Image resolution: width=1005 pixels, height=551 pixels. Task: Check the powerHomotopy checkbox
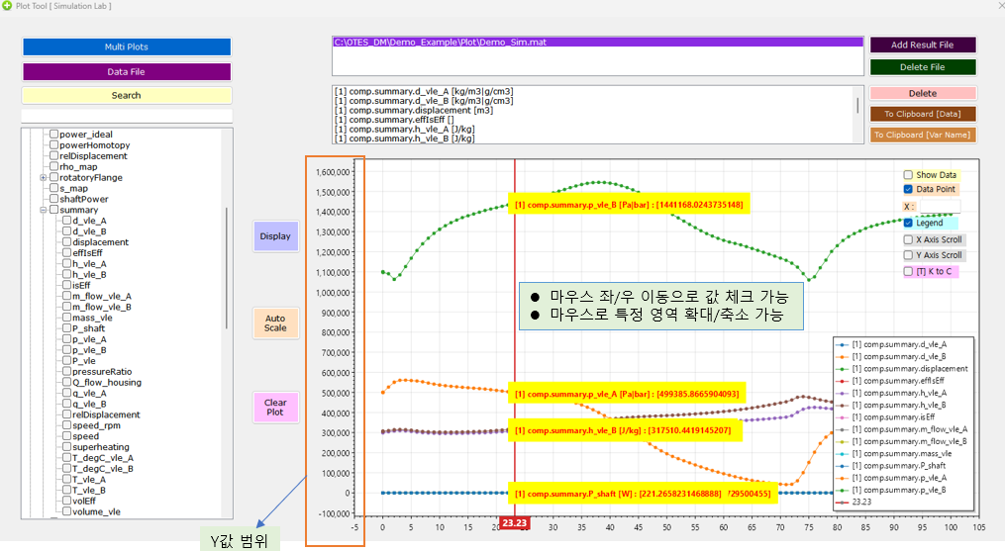click(x=54, y=145)
